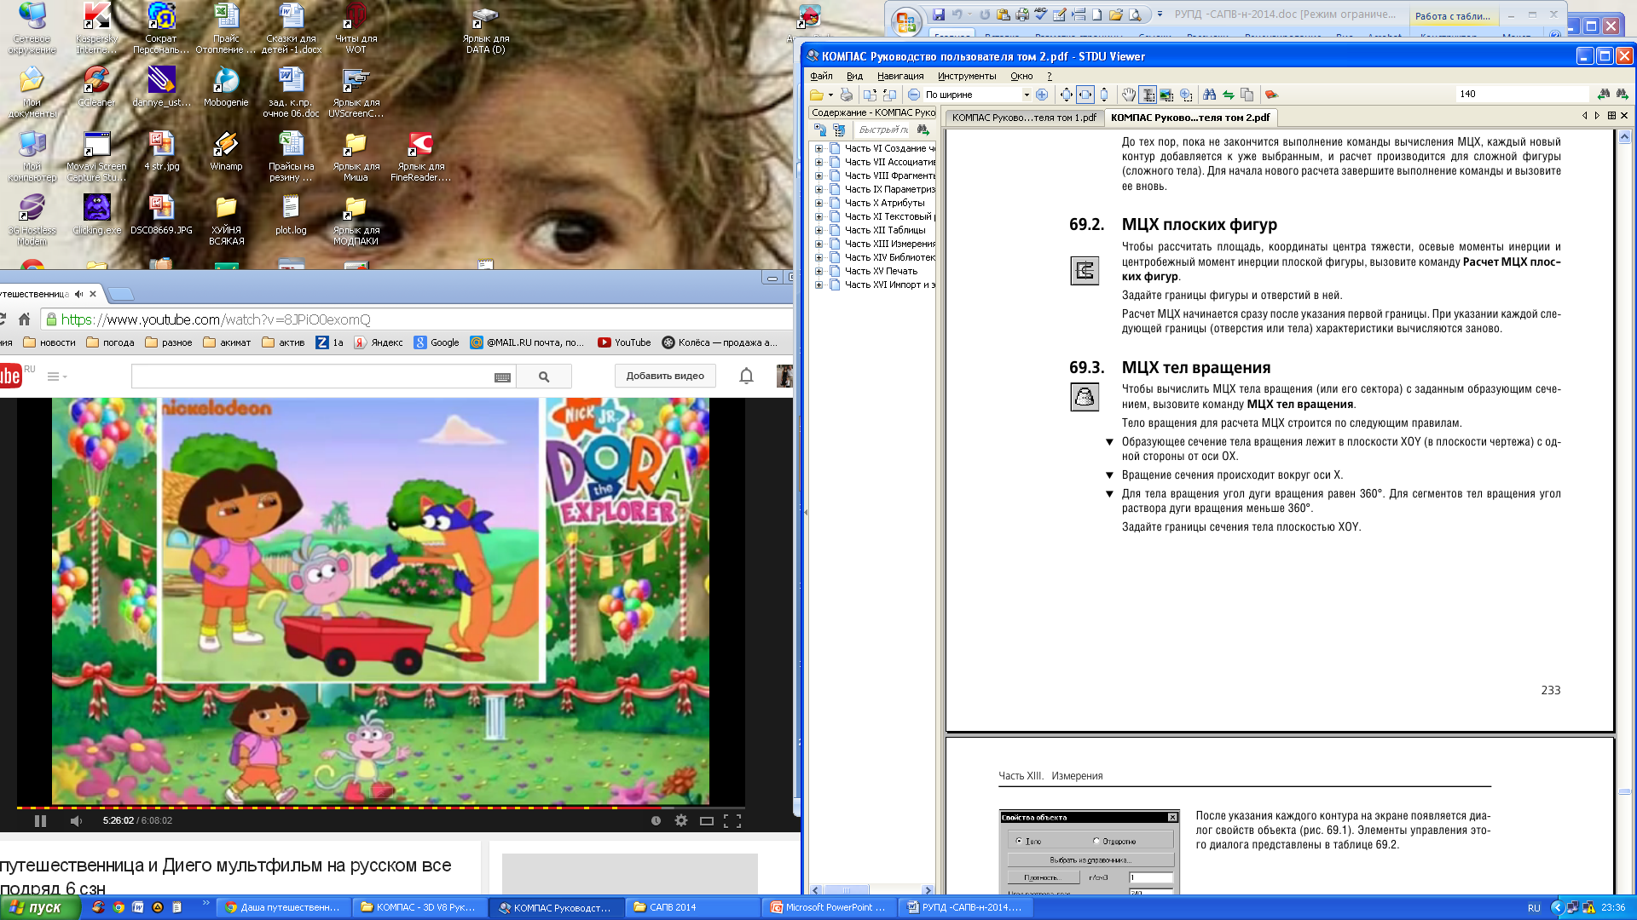Mute the YouTube player volume
The image size is (1637, 920).
76,820
